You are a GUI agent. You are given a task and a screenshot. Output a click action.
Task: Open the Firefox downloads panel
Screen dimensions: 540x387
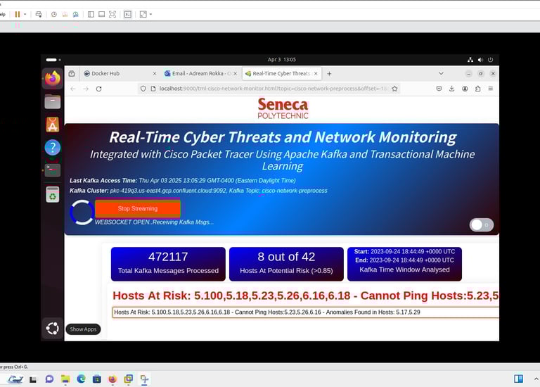(x=451, y=89)
